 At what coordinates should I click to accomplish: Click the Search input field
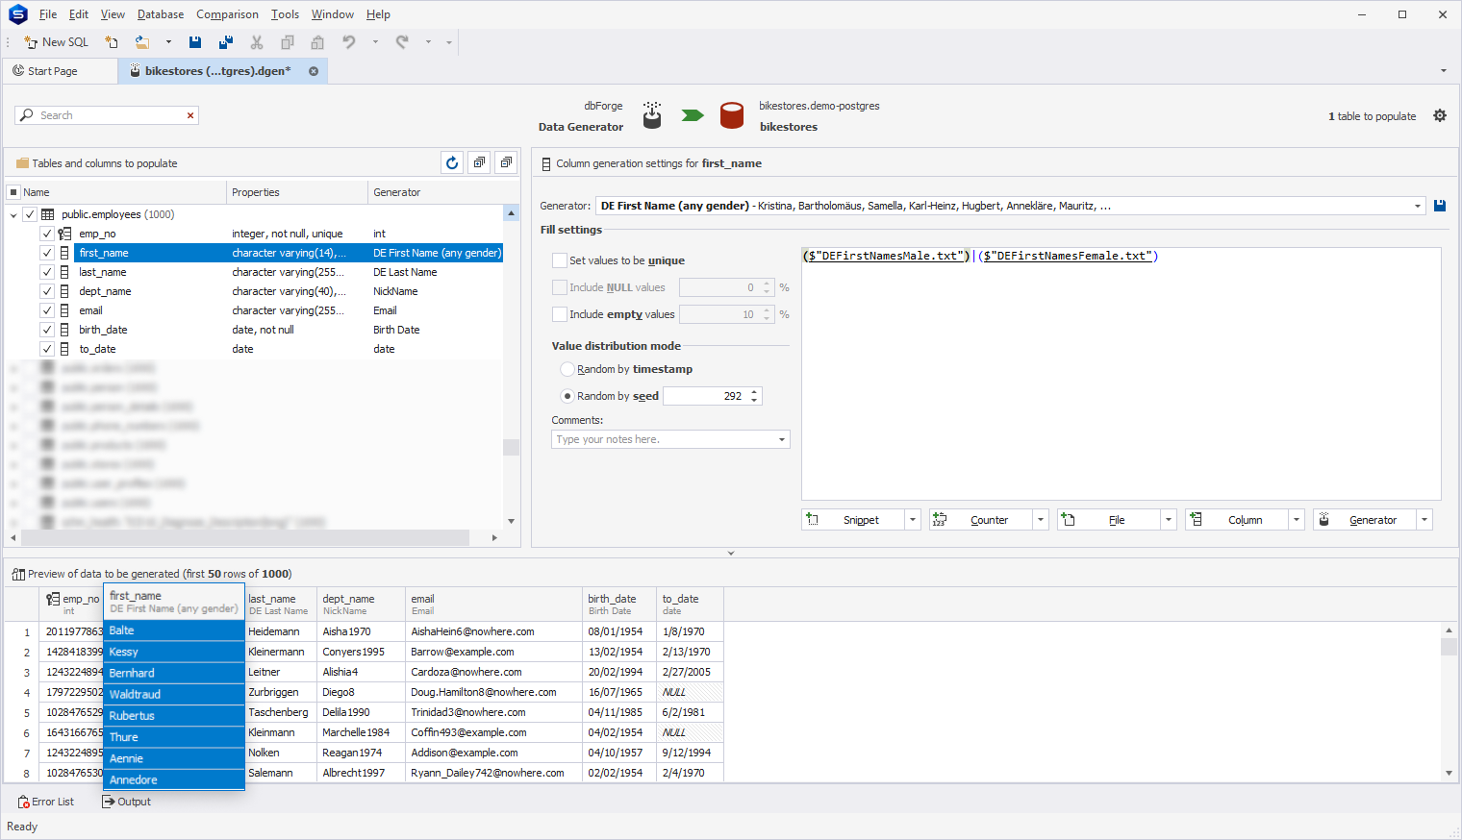[107, 115]
